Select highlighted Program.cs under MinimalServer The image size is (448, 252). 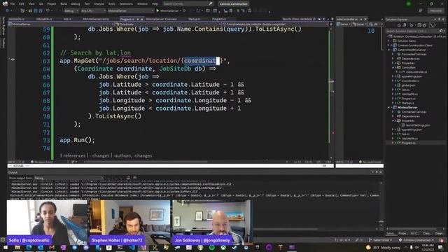(x=408, y=143)
